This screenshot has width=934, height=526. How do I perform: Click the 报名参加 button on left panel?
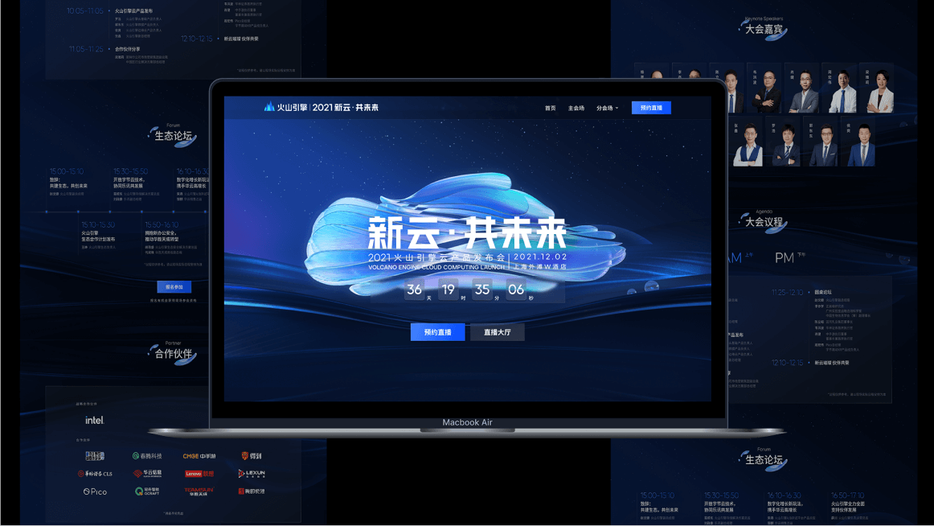174,286
